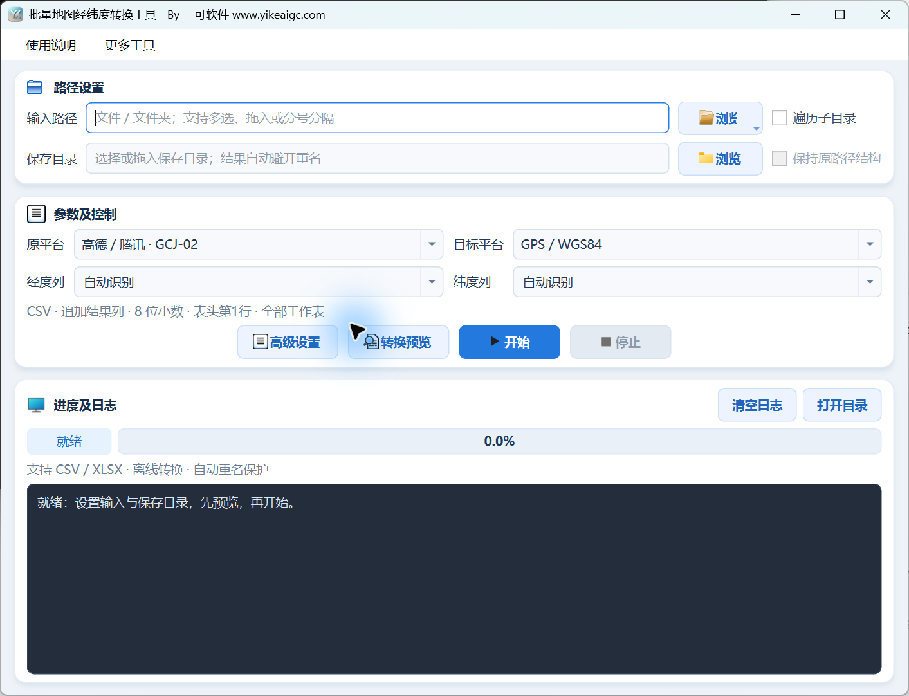Open output folder with 打开目录
The width and height of the screenshot is (909, 696).
(x=842, y=405)
